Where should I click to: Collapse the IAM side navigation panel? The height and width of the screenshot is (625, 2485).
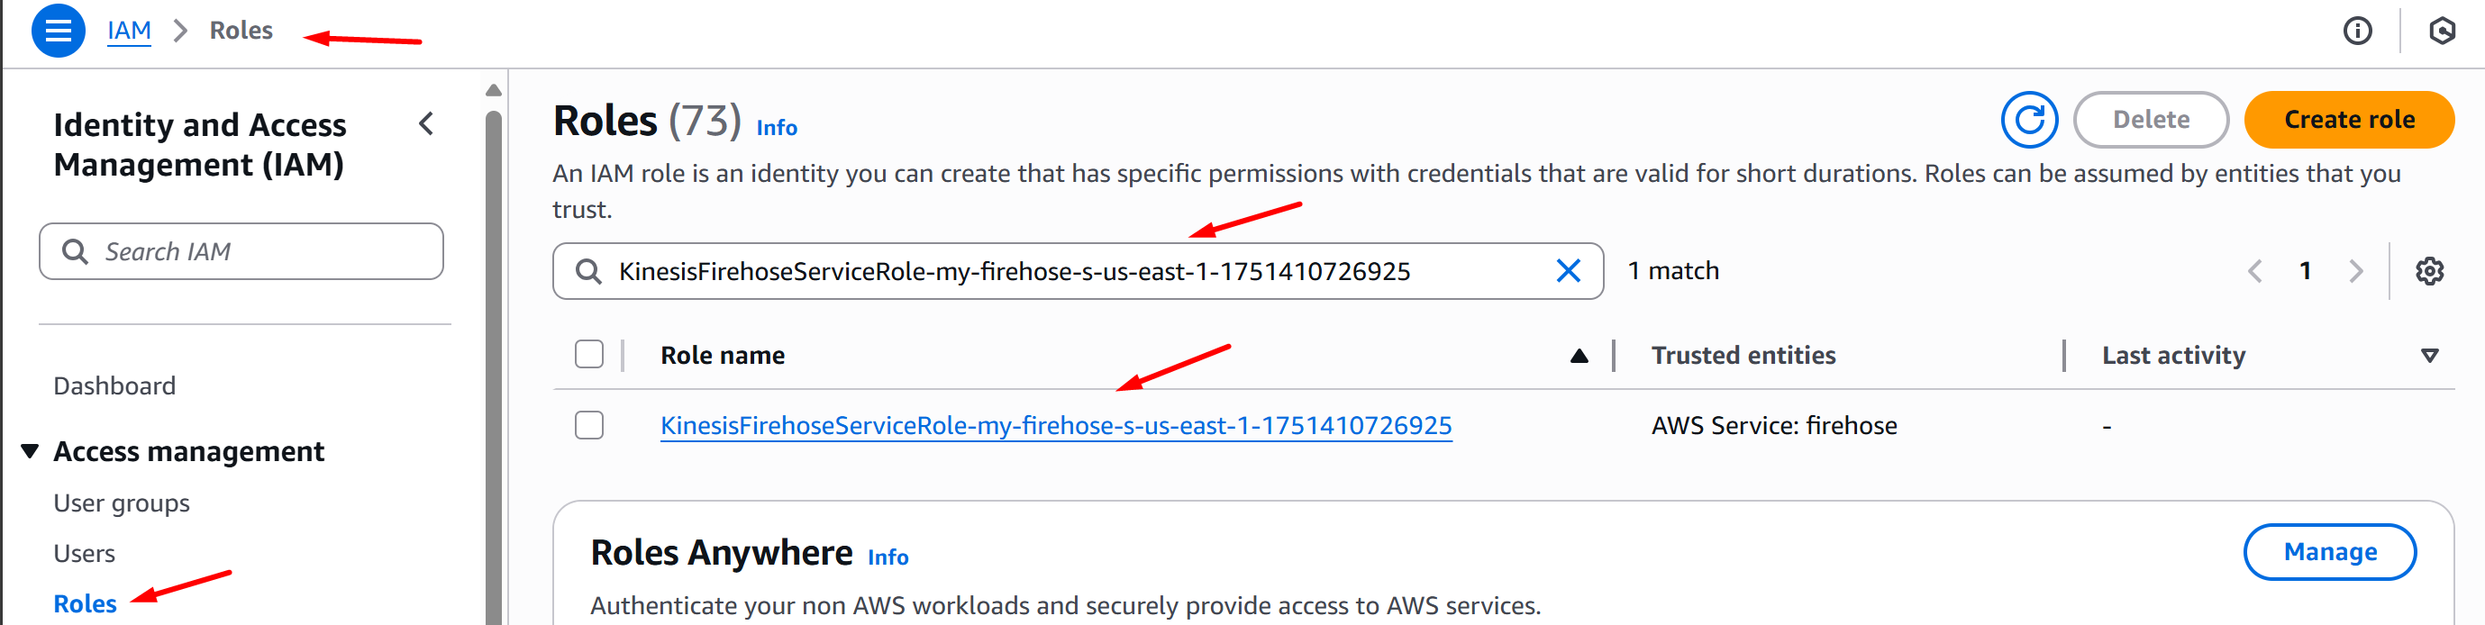426,123
